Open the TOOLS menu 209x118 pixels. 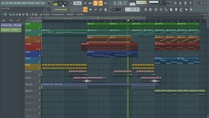(38, 3)
